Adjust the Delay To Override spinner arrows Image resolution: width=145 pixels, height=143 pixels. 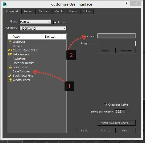[128, 112]
